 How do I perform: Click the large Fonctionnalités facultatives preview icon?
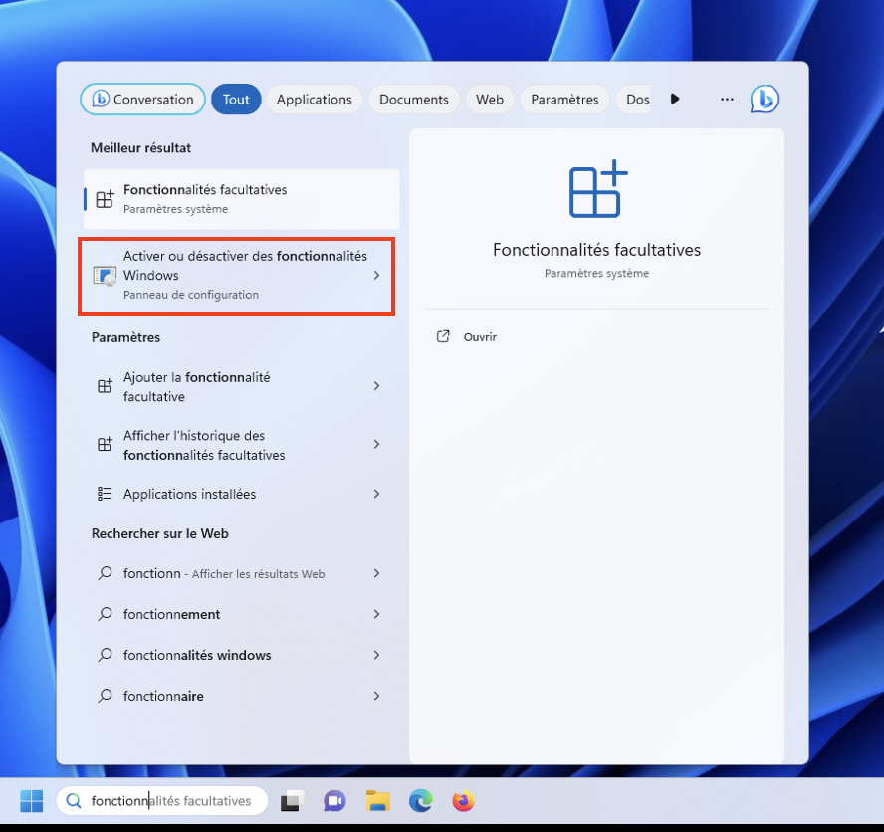(x=598, y=189)
